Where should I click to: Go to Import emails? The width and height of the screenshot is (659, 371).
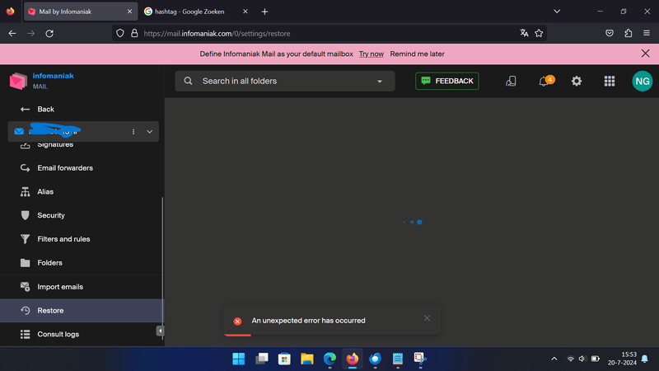[60, 286]
